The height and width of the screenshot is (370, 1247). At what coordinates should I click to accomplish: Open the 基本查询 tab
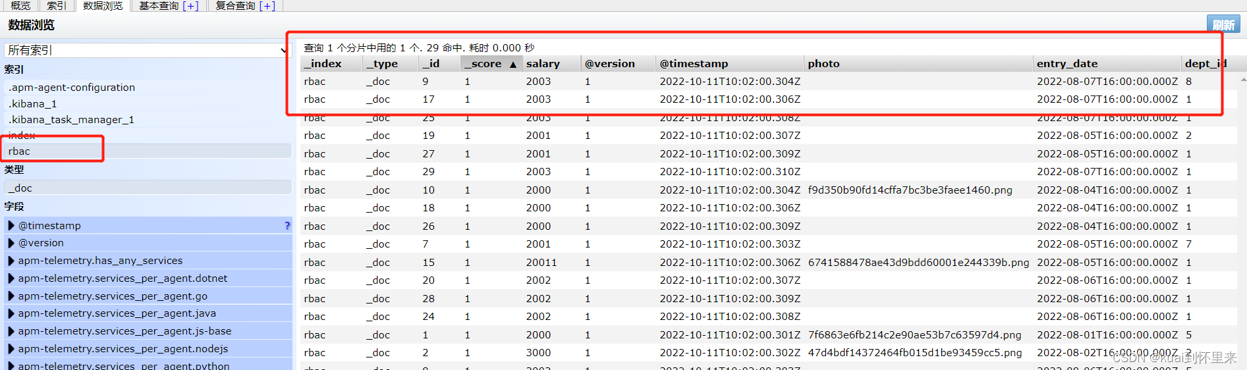159,5
